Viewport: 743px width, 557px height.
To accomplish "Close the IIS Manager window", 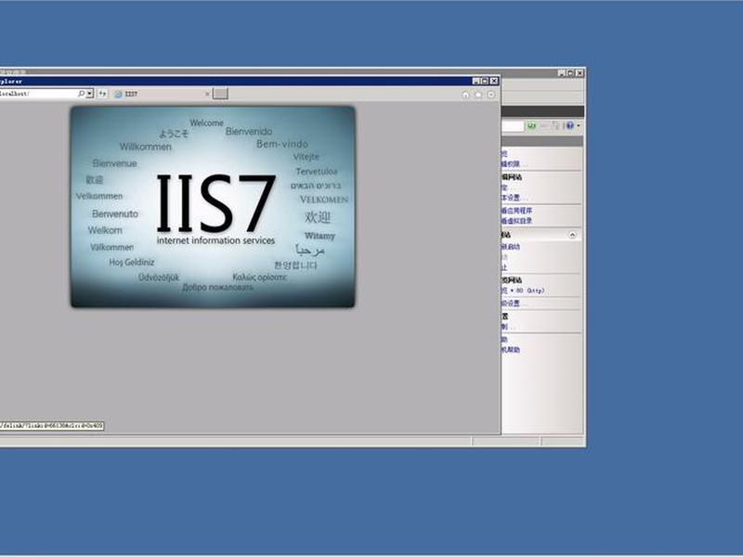I will (x=580, y=73).
